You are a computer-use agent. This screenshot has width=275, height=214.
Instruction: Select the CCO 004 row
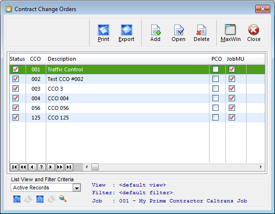(137, 98)
